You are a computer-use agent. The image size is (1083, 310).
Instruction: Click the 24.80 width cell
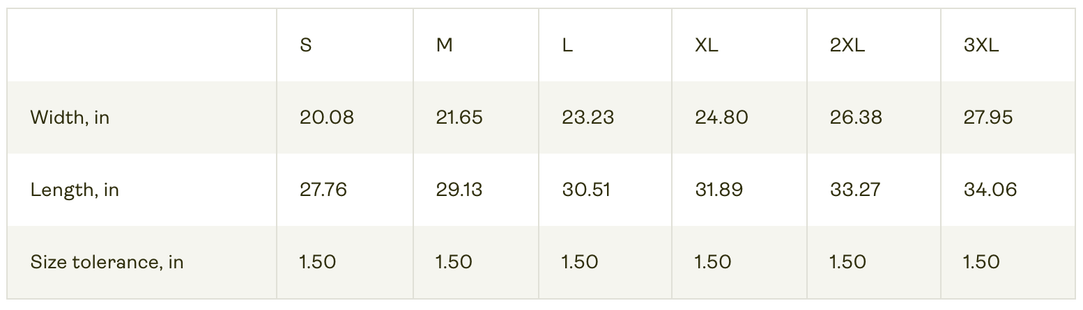click(x=721, y=117)
